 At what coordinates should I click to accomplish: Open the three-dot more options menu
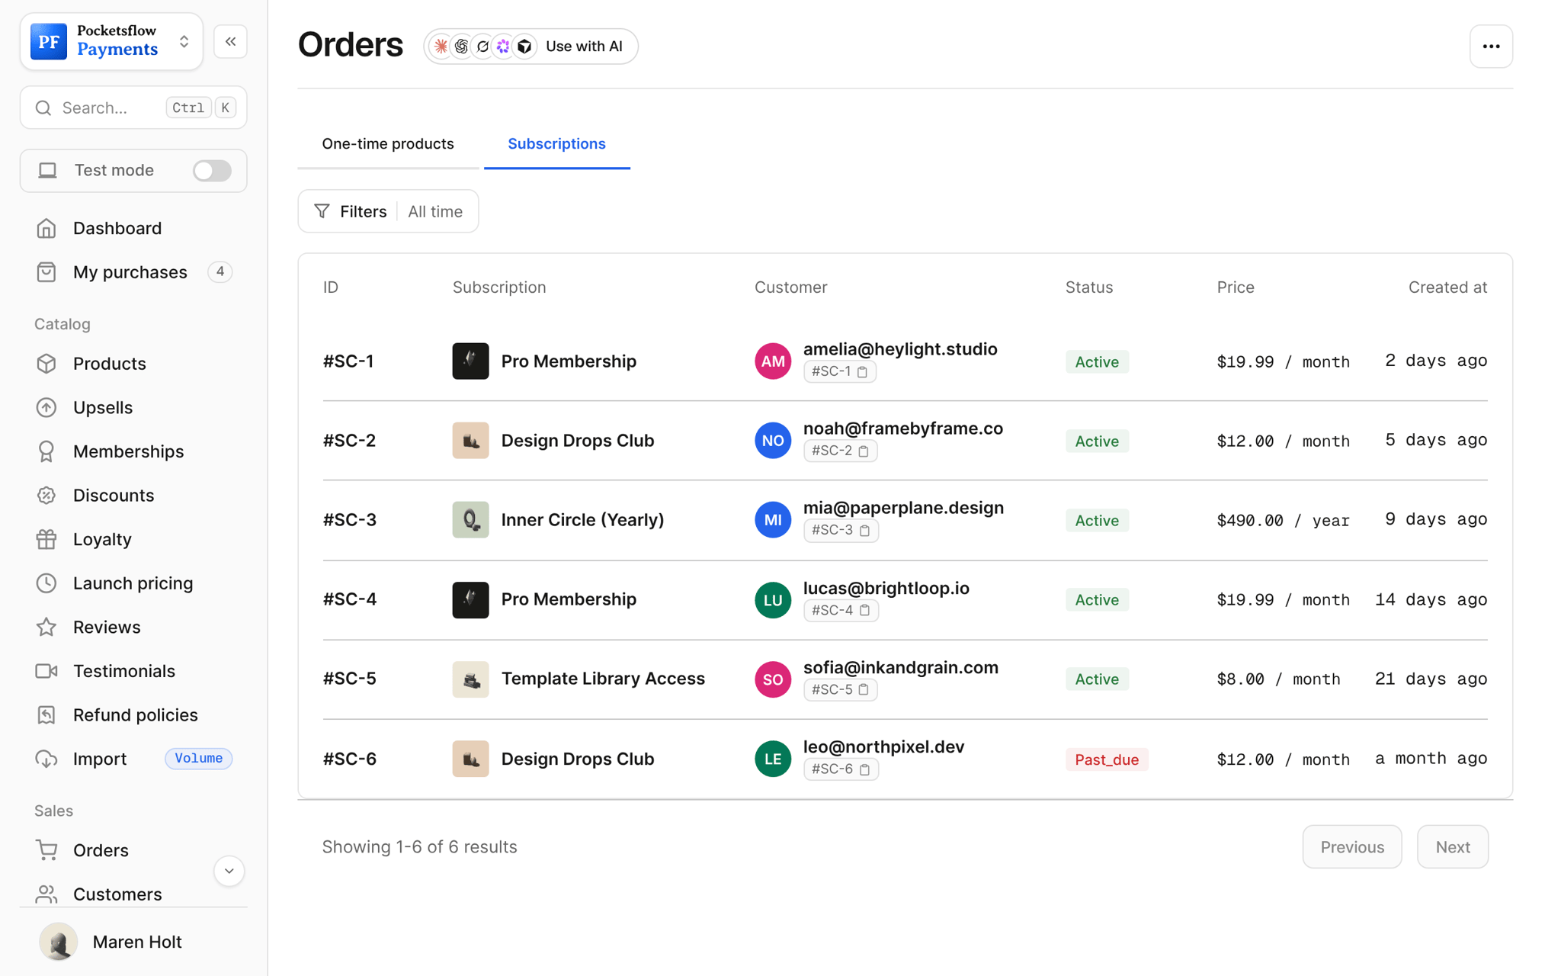1491,47
